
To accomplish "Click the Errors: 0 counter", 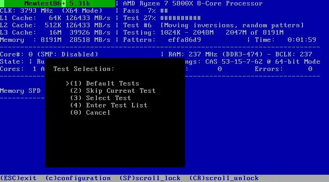I will click(x=283, y=69).
